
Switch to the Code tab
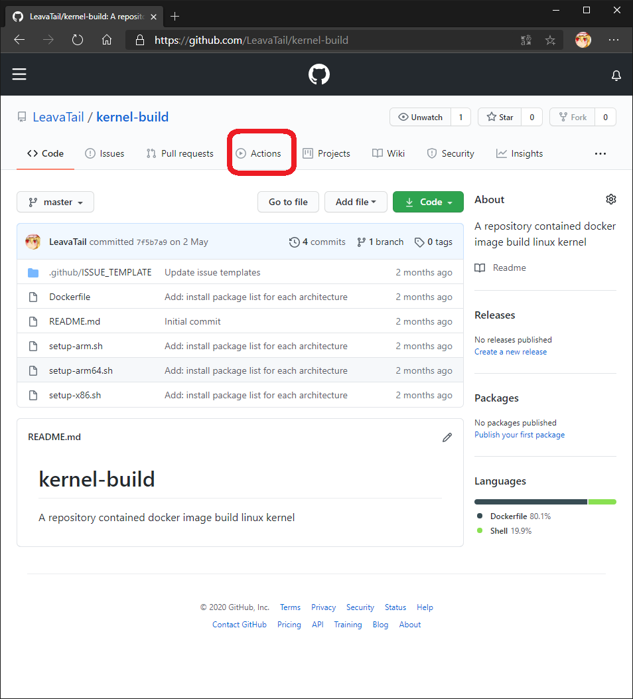[x=45, y=153]
